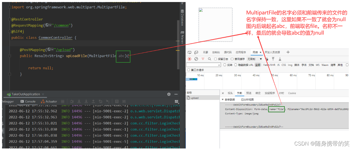This screenshot has width=354, height=149.
Task: Check the 禁用缓存 option
Action: [232, 59]
